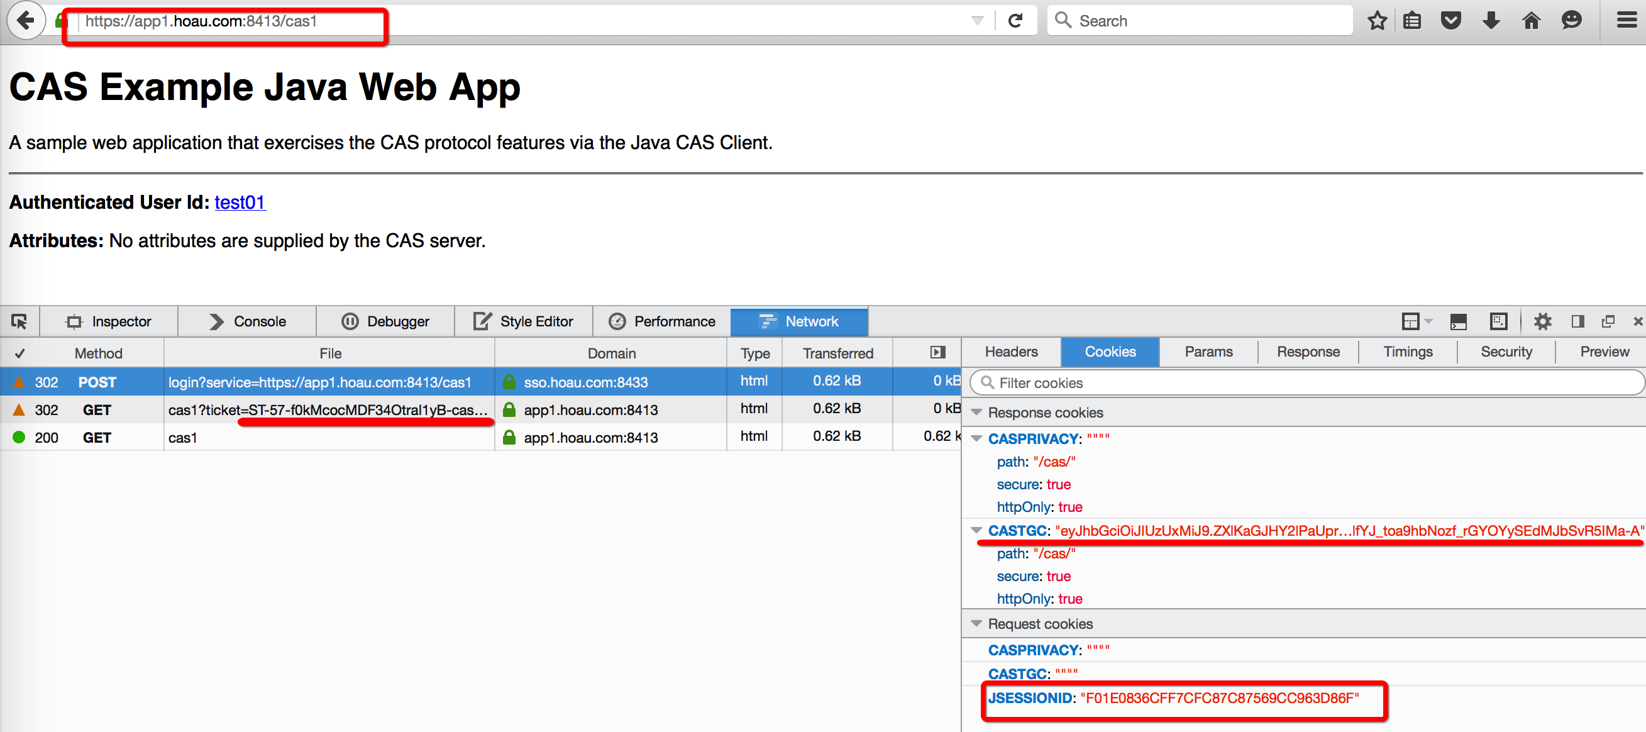Toggle split console icon in devtools toolbar
Viewport: 1646px width, 732px height.
[x=1458, y=321]
